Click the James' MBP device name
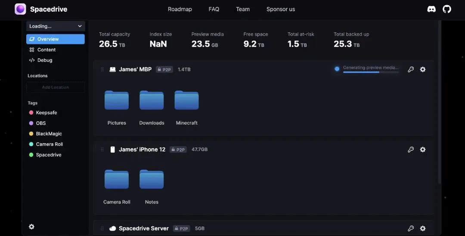This screenshot has height=236, width=465. pyautogui.click(x=135, y=69)
